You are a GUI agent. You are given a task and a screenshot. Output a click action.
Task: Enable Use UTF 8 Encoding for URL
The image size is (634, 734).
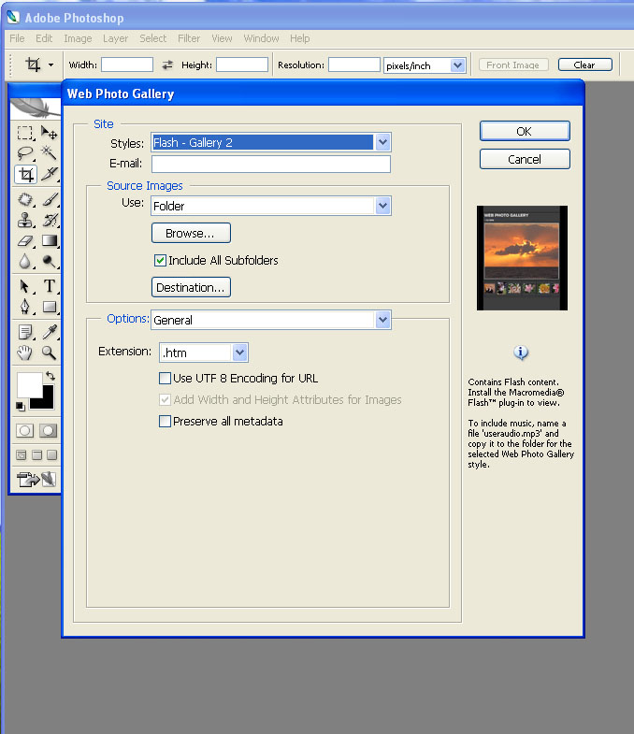[x=165, y=379]
